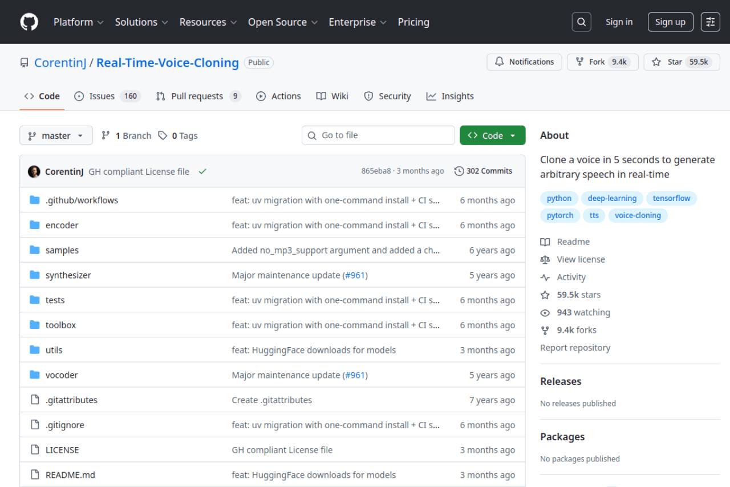Click the appearance settings icon in header
This screenshot has width=730, height=487.
(710, 22)
